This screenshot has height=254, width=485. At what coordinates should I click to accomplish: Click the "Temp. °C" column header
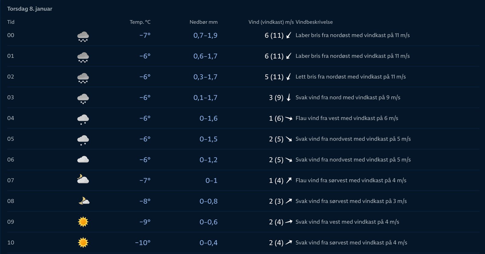click(x=140, y=22)
